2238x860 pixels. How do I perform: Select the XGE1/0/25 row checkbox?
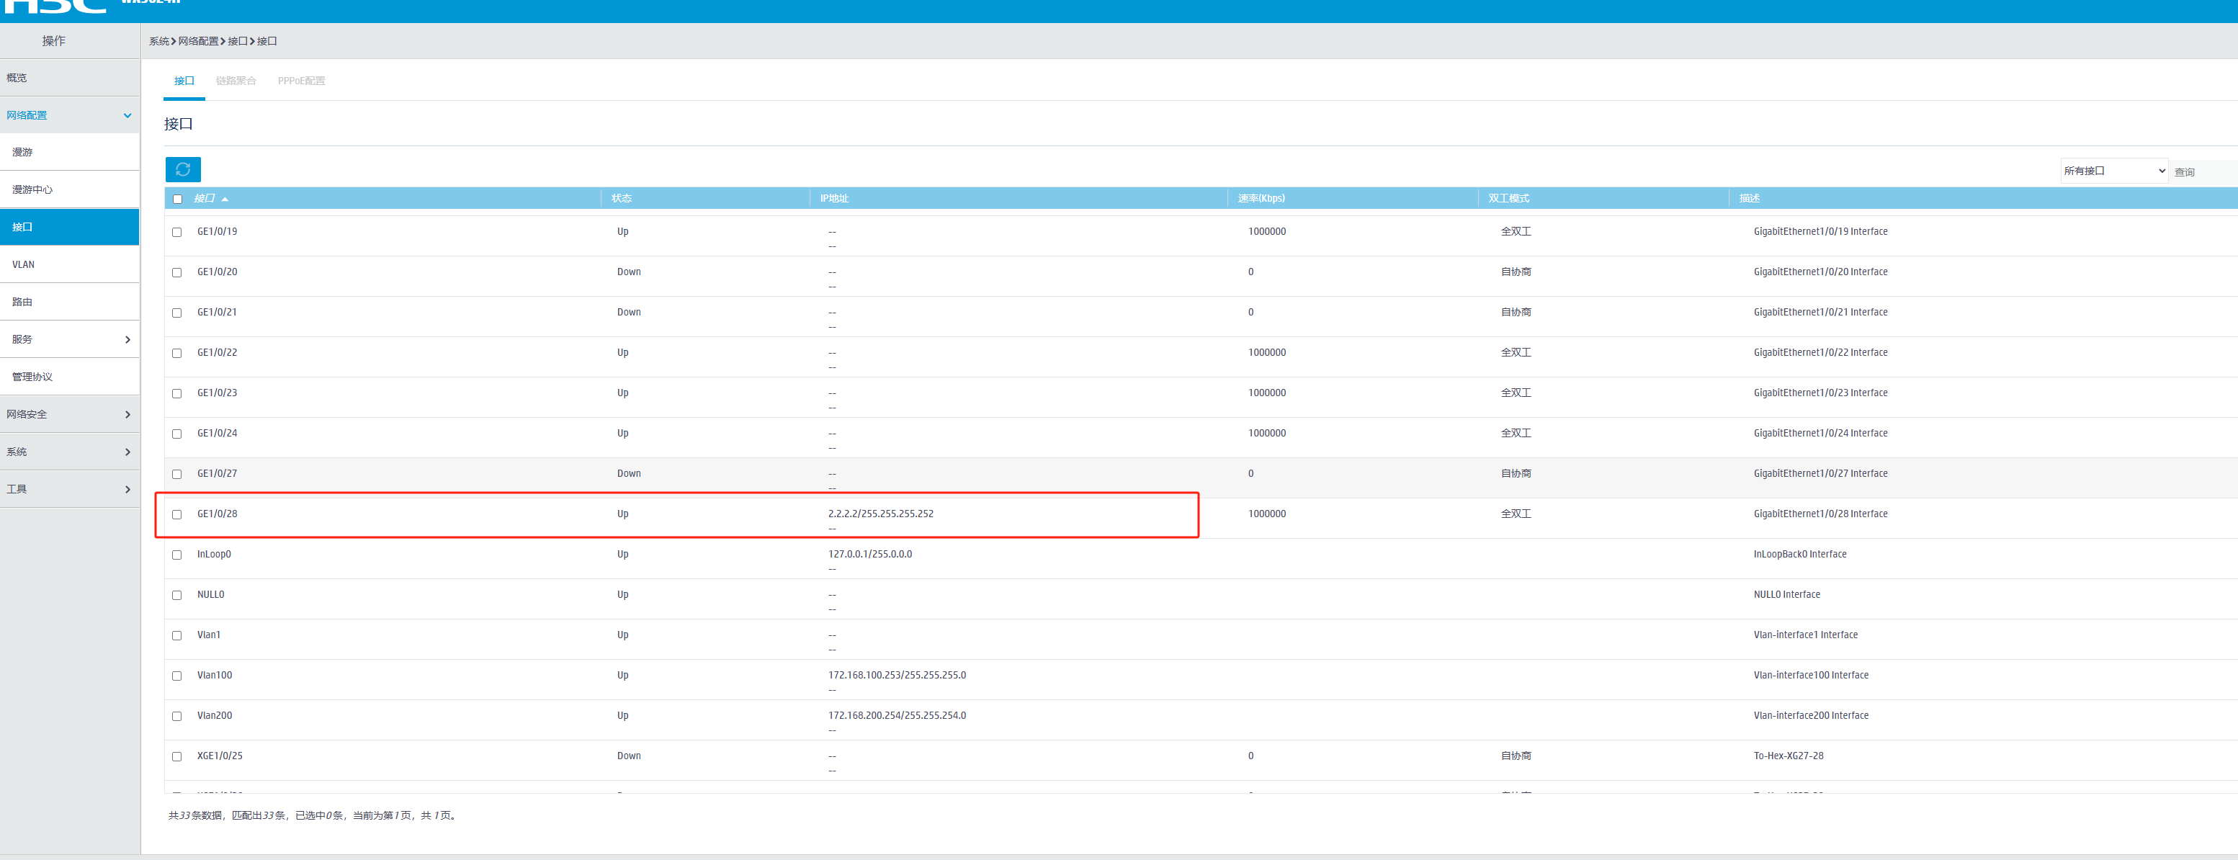pos(177,756)
